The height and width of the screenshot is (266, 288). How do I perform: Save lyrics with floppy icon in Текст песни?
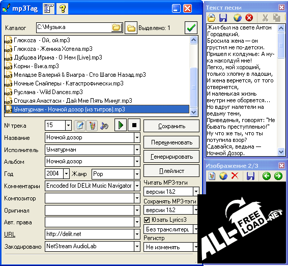(x=223, y=18)
